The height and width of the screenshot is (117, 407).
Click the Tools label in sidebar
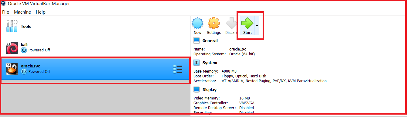[x=26, y=27]
